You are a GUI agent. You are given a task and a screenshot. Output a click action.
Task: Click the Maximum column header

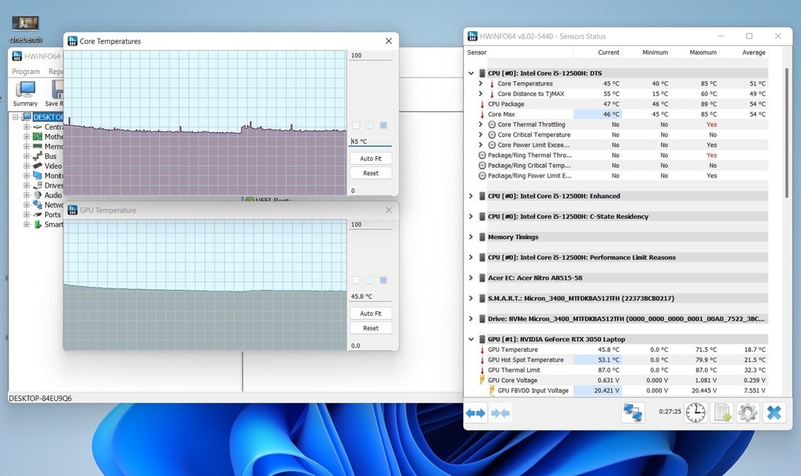695,52
